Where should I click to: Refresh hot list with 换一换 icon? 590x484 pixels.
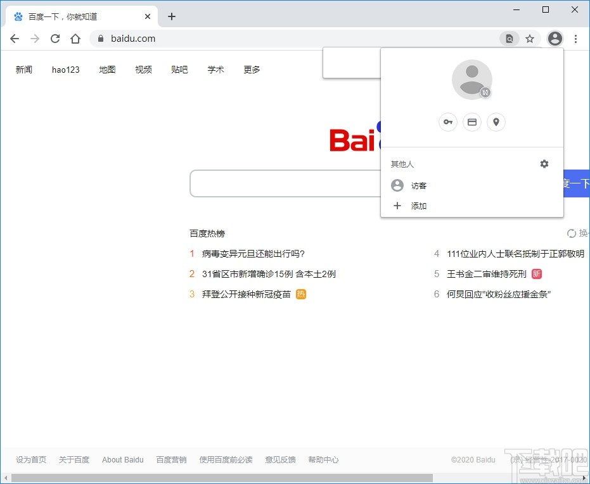coord(571,233)
